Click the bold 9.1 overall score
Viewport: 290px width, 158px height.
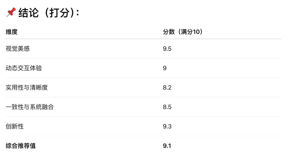(167, 146)
